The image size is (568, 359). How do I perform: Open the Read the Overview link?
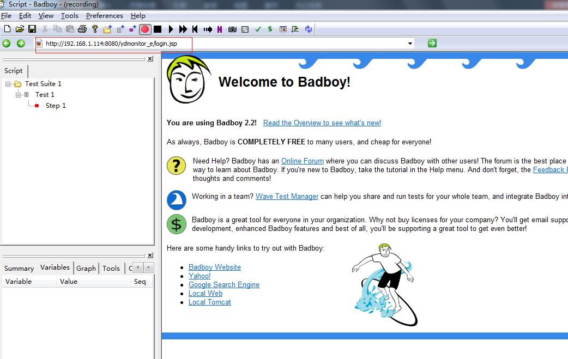tap(322, 123)
